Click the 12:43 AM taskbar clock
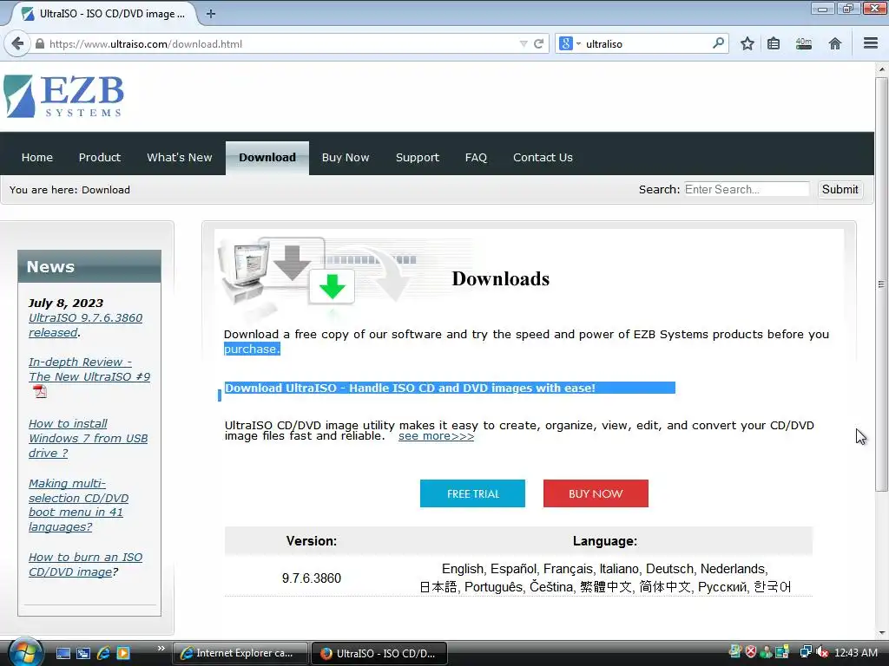Image resolution: width=889 pixels, height=666 pixels. click(x=855, y=652)
